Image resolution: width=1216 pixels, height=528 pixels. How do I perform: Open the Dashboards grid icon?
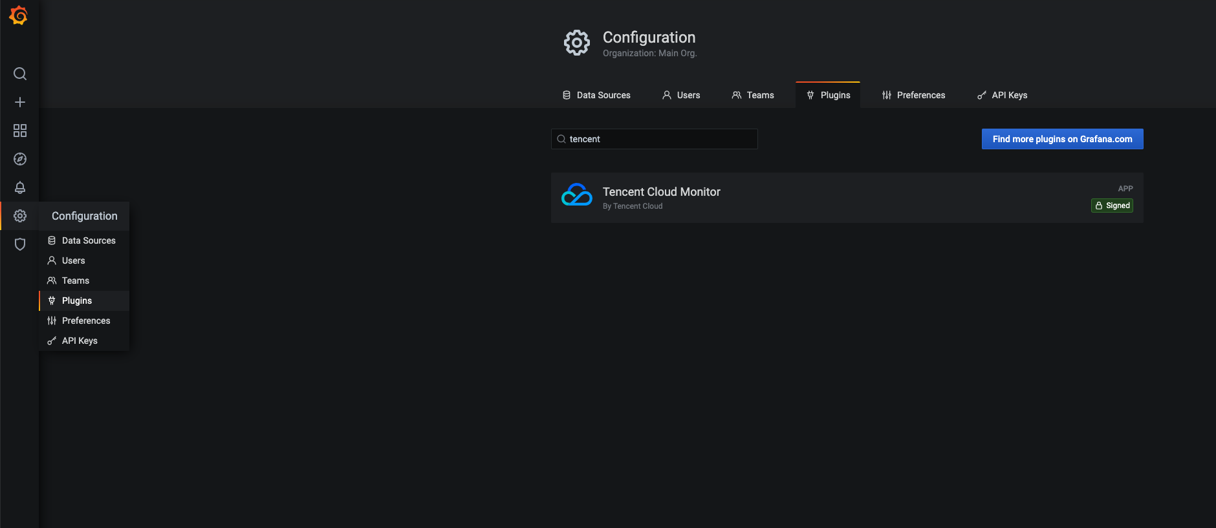(x=20, y=131)
